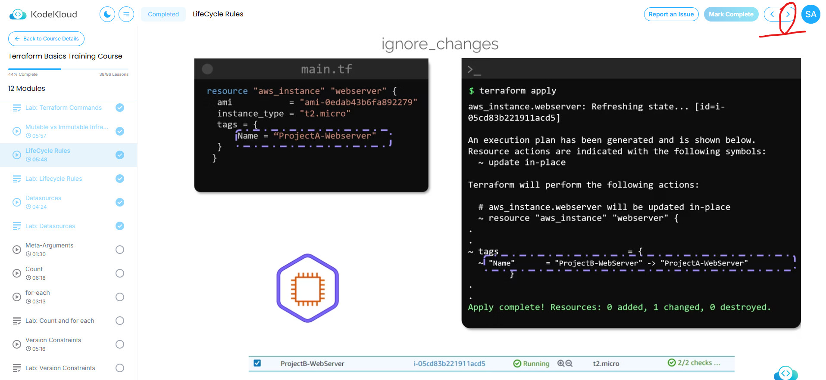Go to previous lesson arrow
The height and width of the screenshot is (380, 826).
(772, 14)
